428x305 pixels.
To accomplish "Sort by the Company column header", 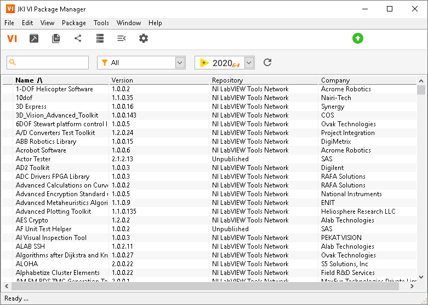I will tap(367, 80).
